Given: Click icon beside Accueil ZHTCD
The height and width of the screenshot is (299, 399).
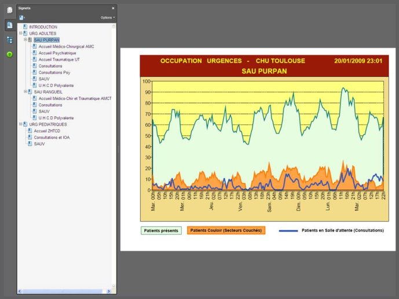Looking at the screenshot, I should click(30, 131).
